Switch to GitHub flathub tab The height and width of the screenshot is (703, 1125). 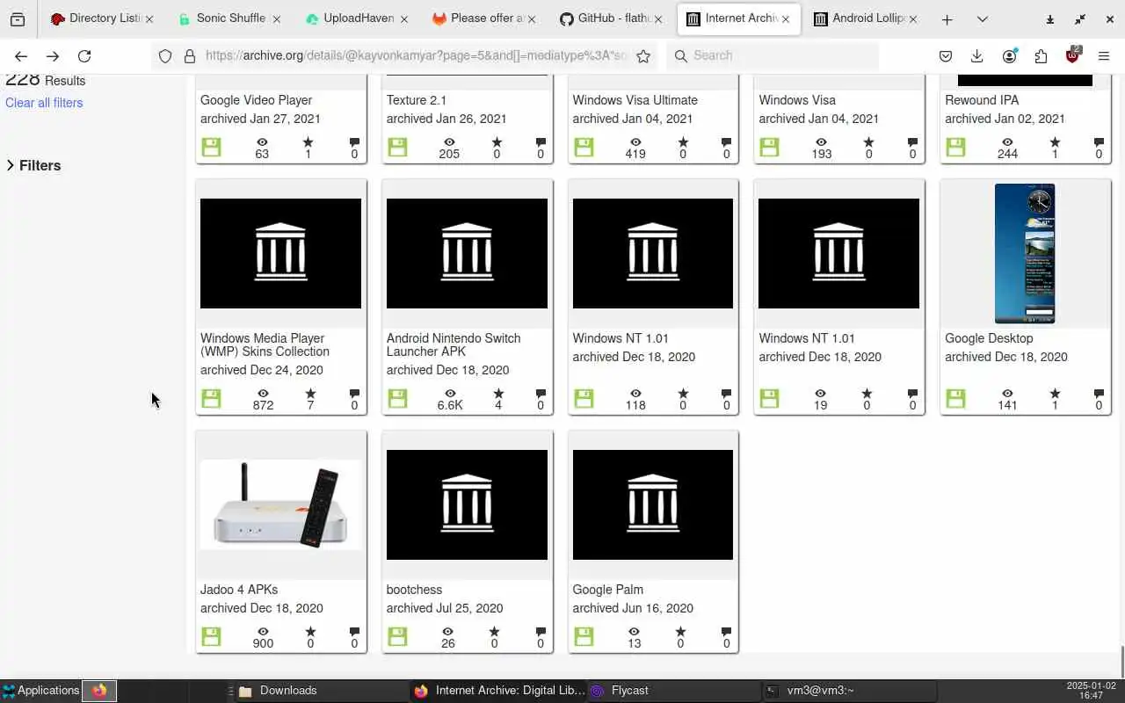[609, 18]
